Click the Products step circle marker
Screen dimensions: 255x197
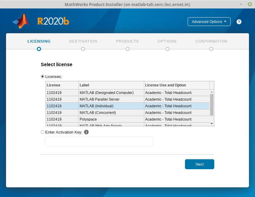[x=128, y=49]
